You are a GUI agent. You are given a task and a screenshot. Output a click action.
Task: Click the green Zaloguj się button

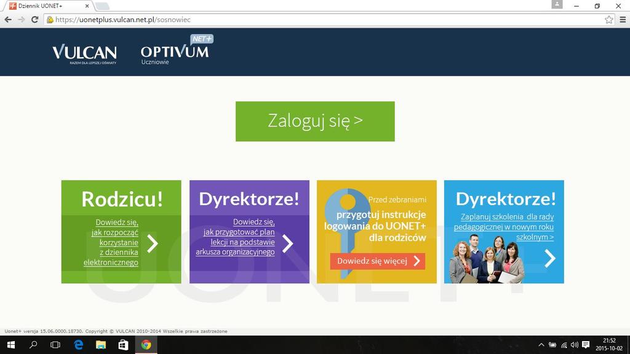(315, 121)
